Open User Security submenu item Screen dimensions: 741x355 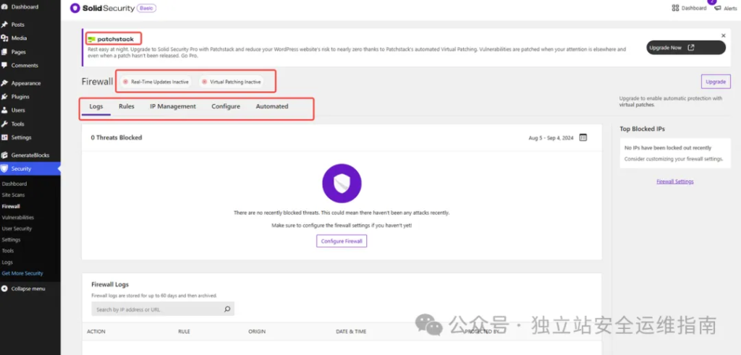point(17,228)
